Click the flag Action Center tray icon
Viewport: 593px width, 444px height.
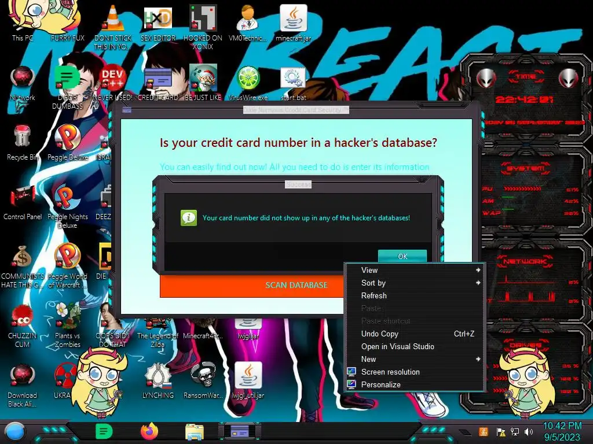[500, 431]
